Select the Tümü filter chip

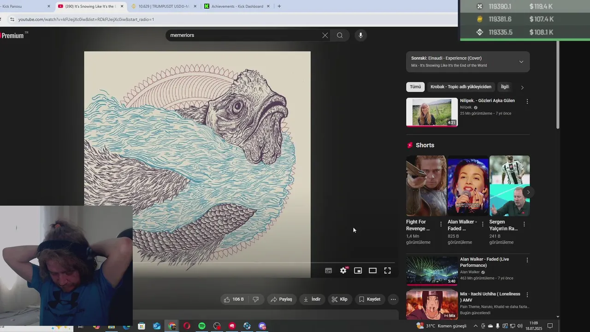coord(415,87)
